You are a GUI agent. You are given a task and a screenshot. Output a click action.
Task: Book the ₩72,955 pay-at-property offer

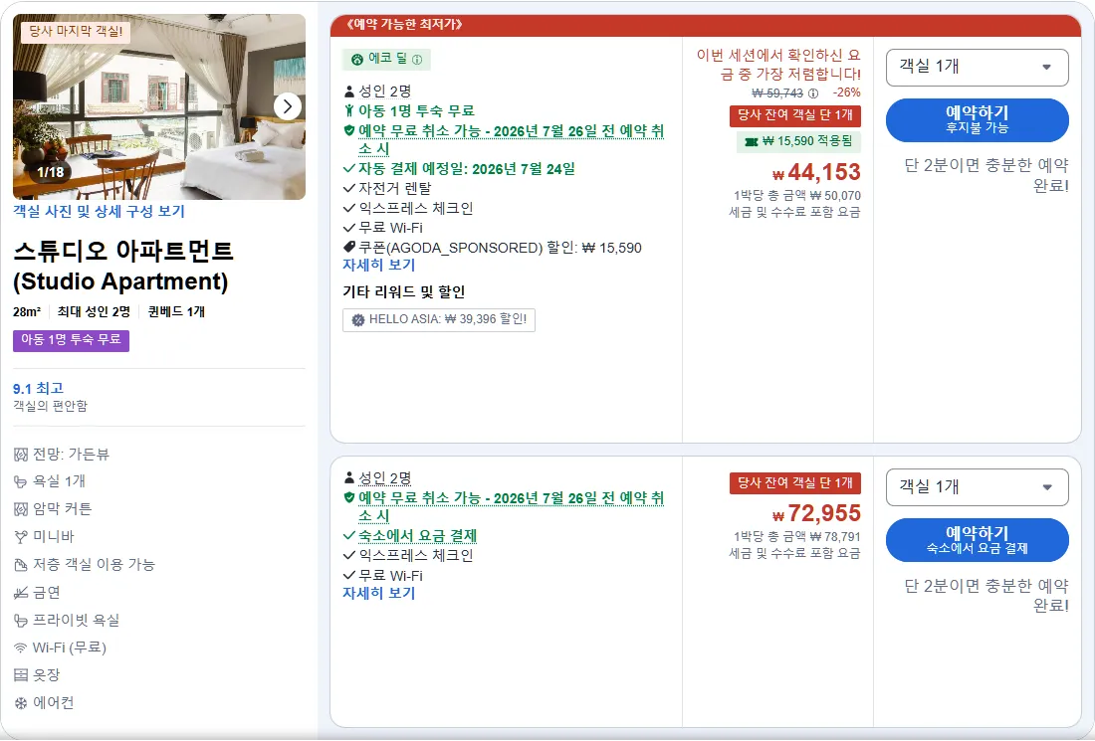pyautogui.click(x=977, y=540)
